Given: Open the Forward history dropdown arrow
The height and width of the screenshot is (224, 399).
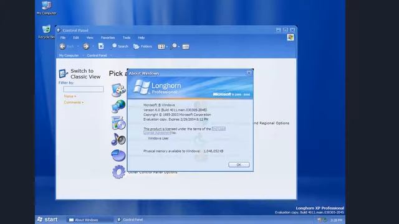Looking at the screenshot, I should [x=93, y=47].
